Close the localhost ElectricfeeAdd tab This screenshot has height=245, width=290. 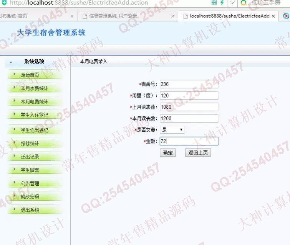pyautogui.click(x=273, y=16)
